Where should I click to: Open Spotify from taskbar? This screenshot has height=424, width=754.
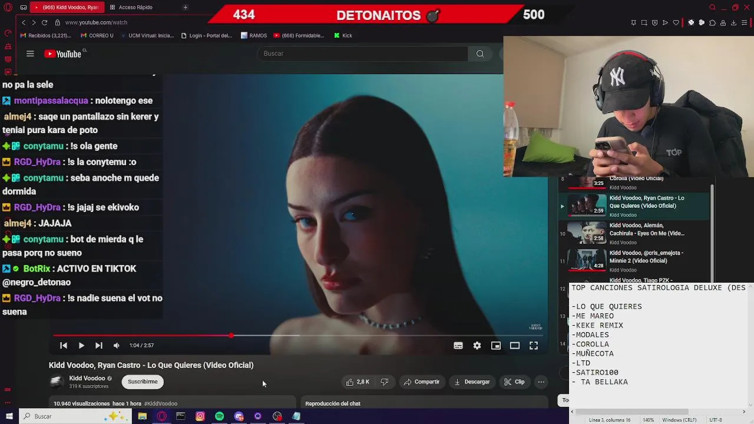click(219, 416)
